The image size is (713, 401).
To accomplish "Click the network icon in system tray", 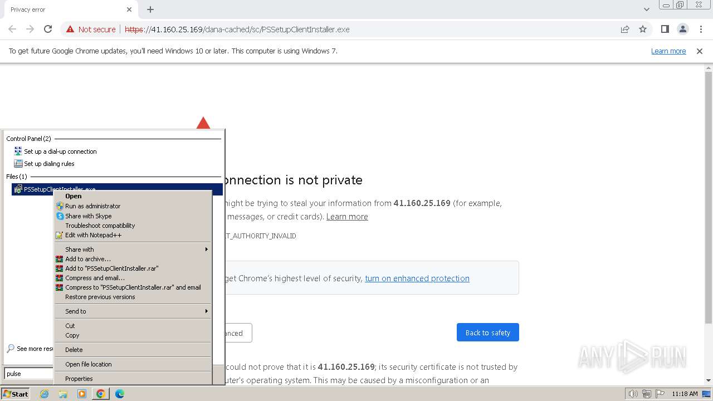I will click(646, 394).
